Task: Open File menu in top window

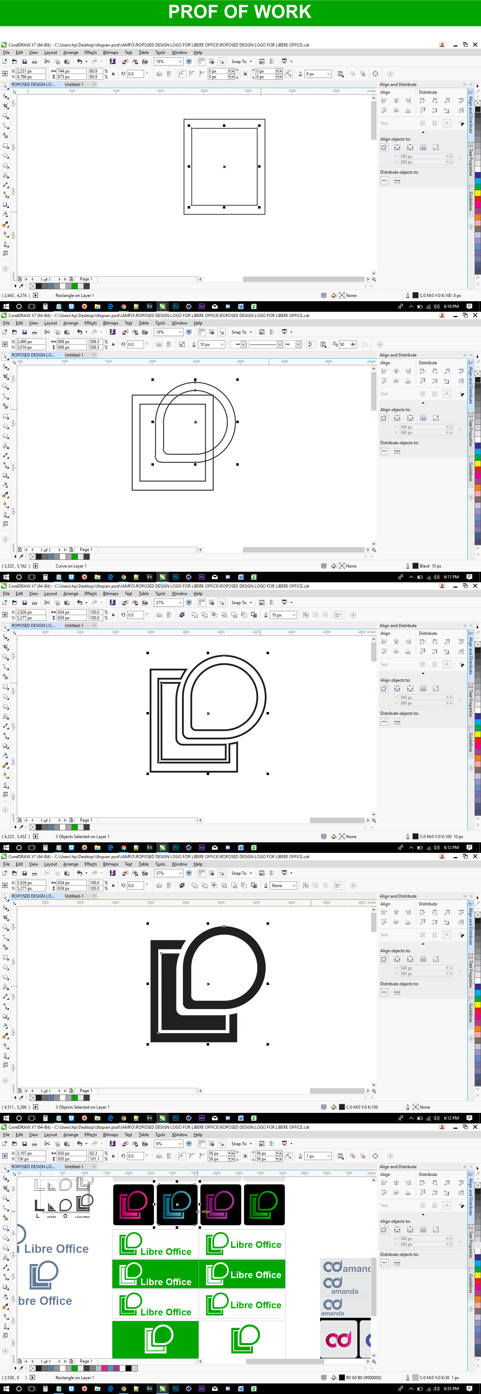Action: pos(6,52)
